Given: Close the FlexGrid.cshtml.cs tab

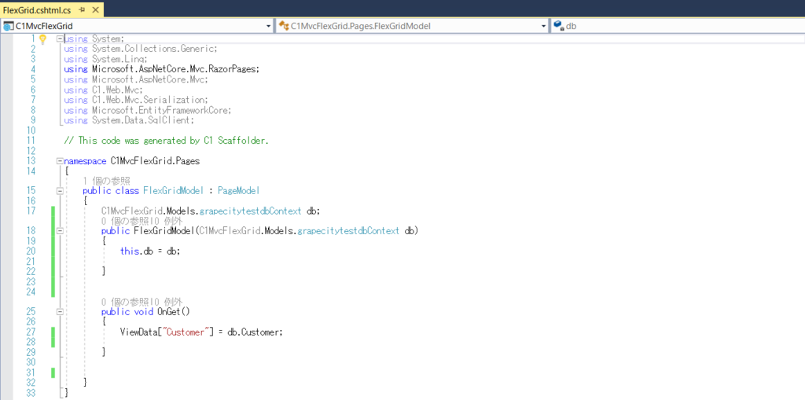Looking at the screenshot, I should click(95, 9).
